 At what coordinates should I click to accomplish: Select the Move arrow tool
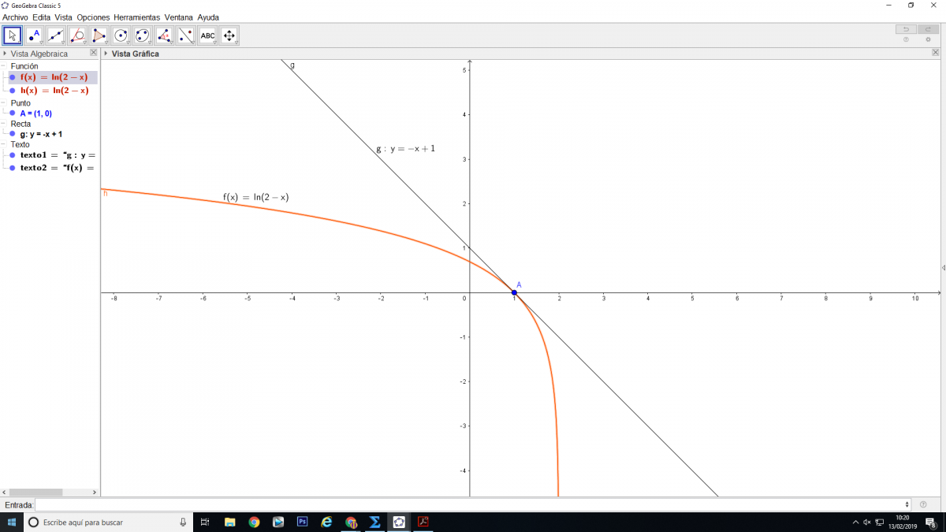point(12,35)
